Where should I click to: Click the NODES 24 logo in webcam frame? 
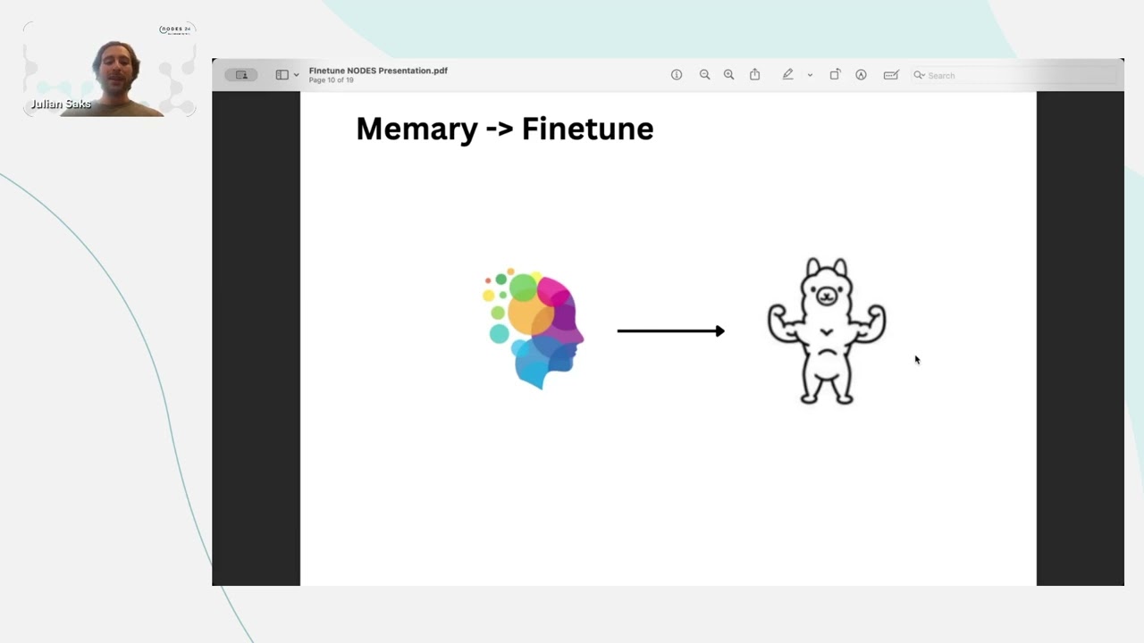(x=176, y=29)
